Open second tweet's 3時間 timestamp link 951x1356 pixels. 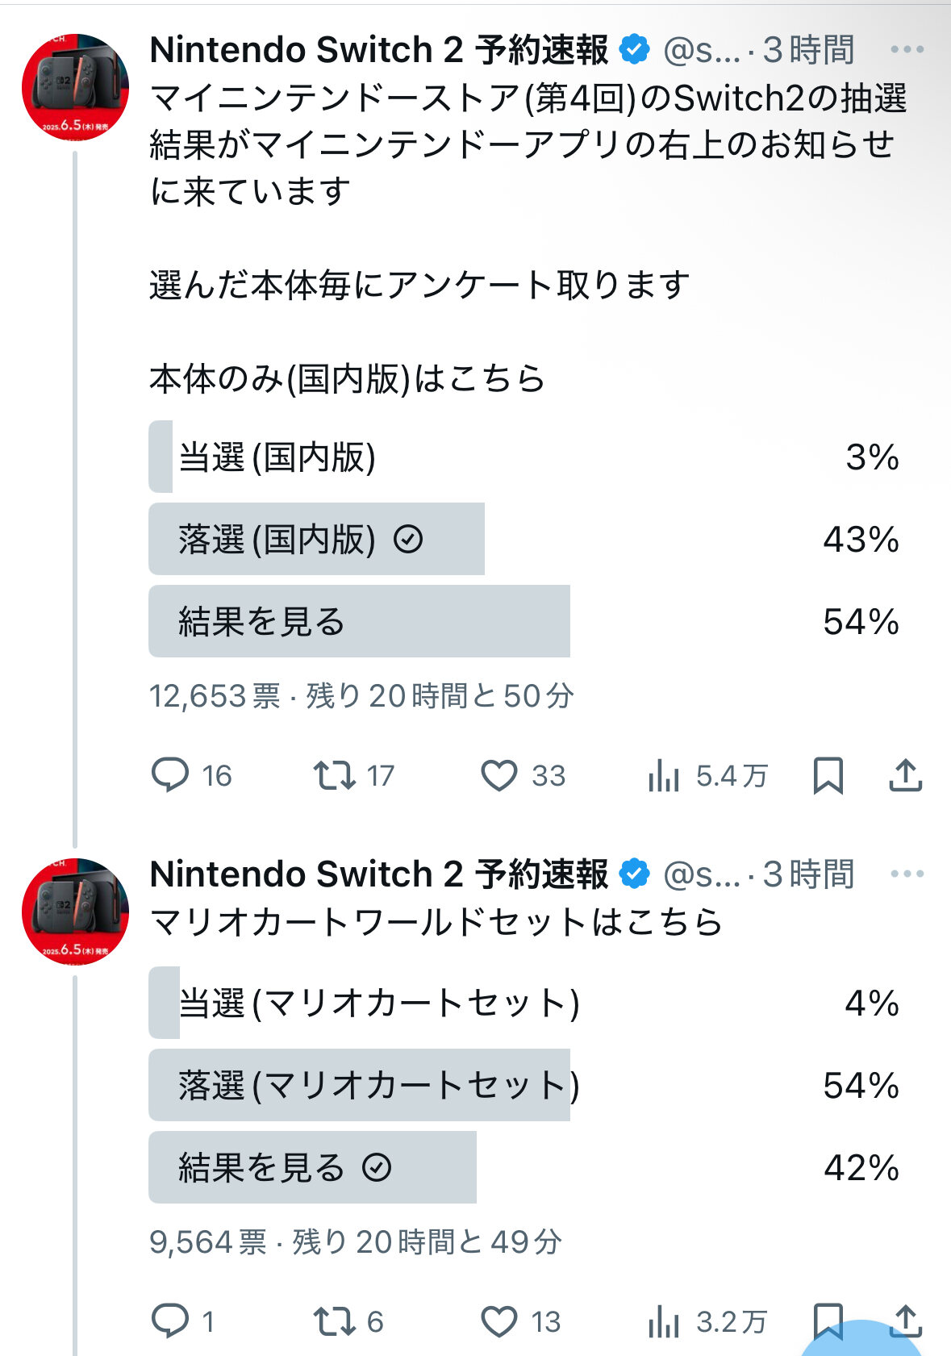click(808, 874)
